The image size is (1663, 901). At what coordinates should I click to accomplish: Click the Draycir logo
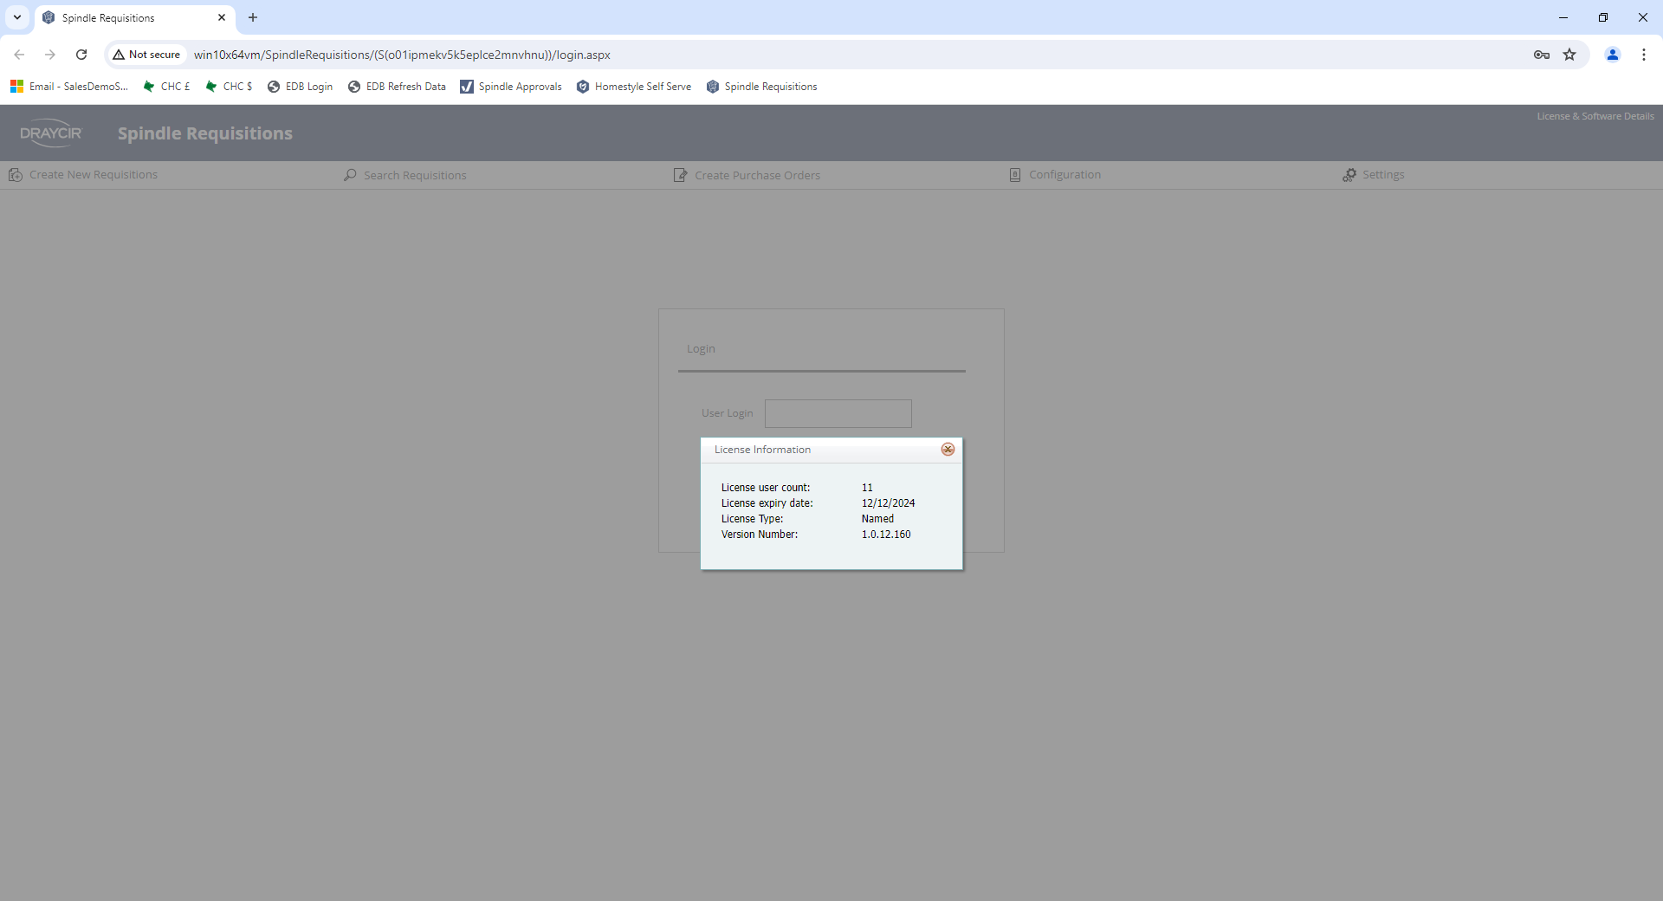point(51,133)
